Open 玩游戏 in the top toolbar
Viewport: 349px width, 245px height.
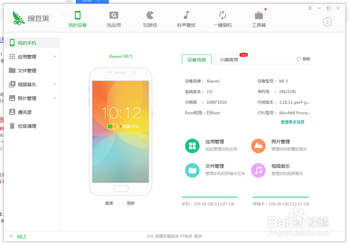(x=150, y=19)
